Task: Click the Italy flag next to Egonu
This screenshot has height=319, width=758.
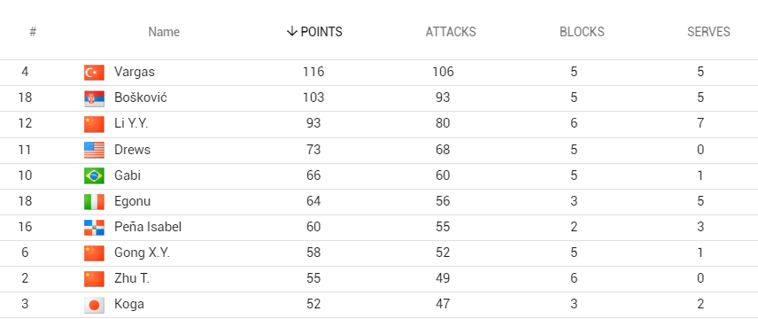Action: 94,201
